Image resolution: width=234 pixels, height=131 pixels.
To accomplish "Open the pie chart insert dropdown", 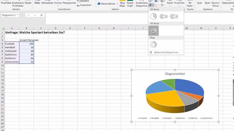I will coord(151,5).
